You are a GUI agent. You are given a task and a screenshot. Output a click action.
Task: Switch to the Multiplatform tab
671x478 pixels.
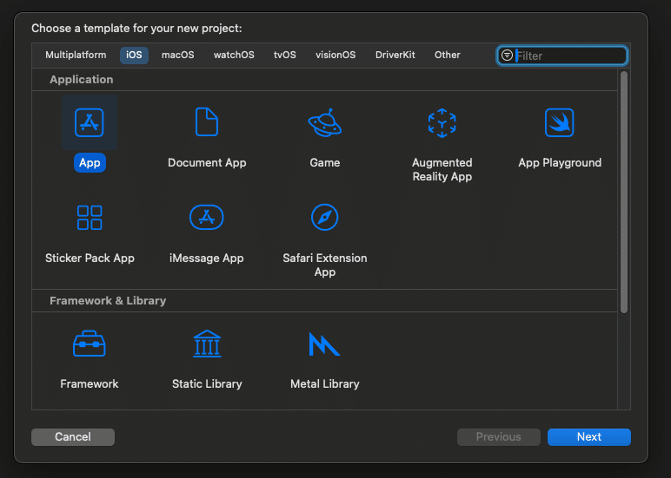(76, 56)
